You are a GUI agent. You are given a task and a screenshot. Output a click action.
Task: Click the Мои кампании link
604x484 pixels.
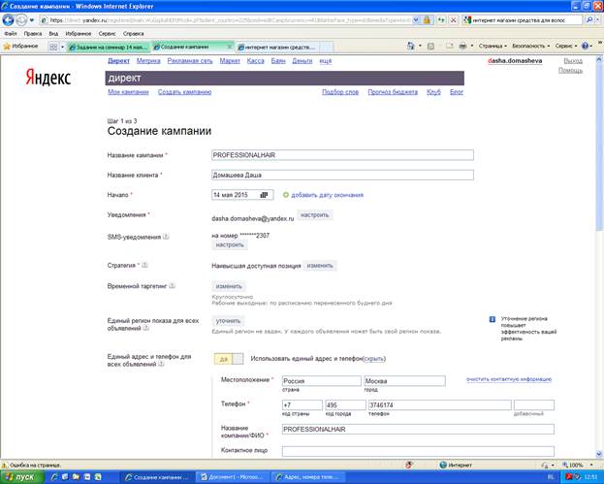(x=128, y=92)
